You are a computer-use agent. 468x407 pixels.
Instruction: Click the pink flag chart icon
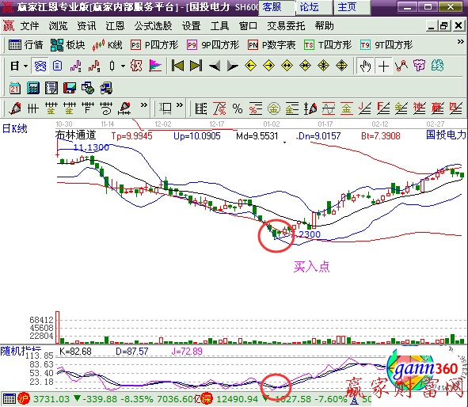pos(155,66)
